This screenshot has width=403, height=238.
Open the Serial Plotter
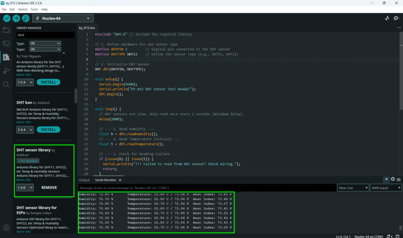[x=387, y=18]
